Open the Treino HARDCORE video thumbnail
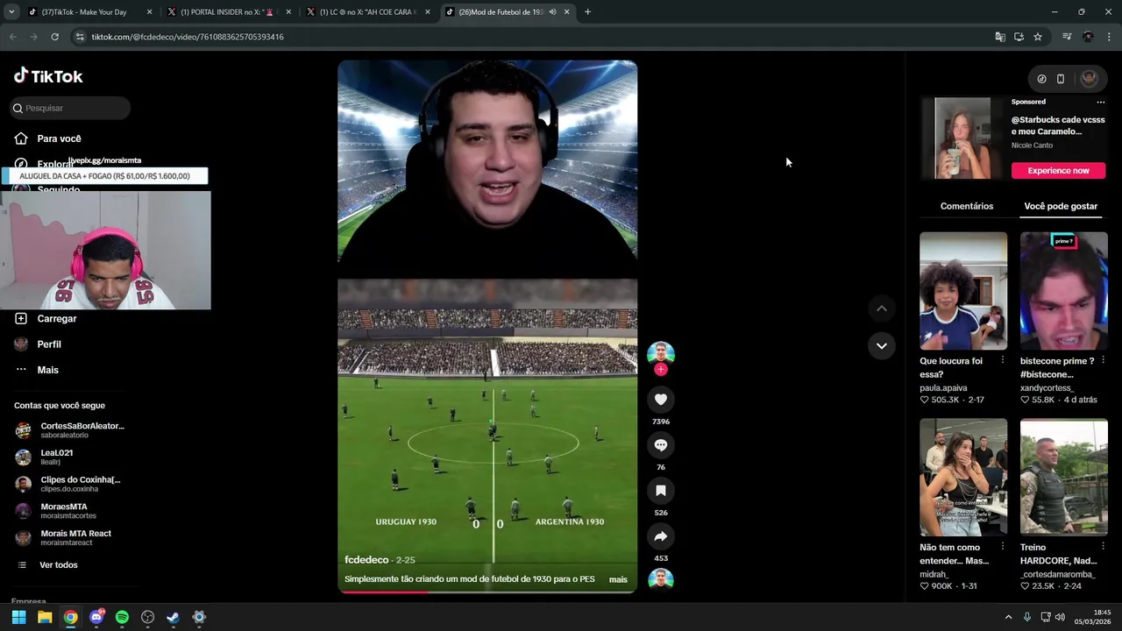This screenshot has height=631, width=1122. click(1064, 478)
